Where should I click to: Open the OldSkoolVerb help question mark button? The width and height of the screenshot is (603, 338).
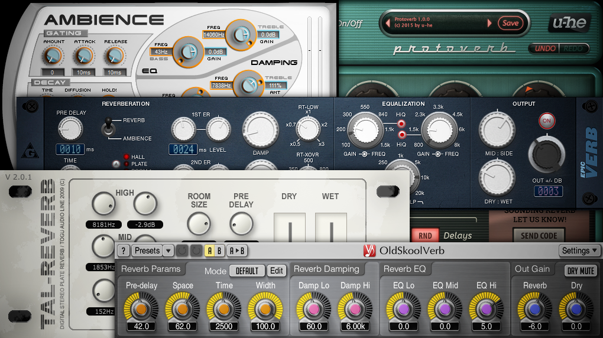[124, 251]
